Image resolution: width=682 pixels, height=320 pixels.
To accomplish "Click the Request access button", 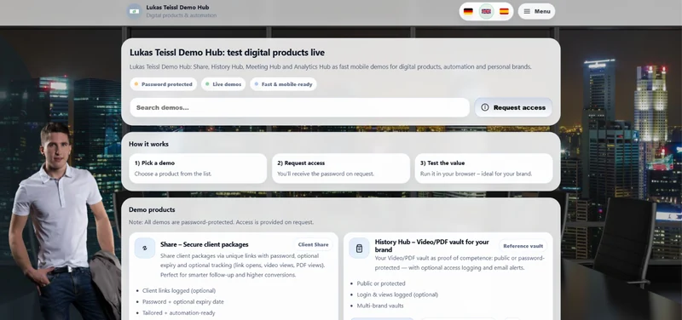I will (x=513, y=107).
